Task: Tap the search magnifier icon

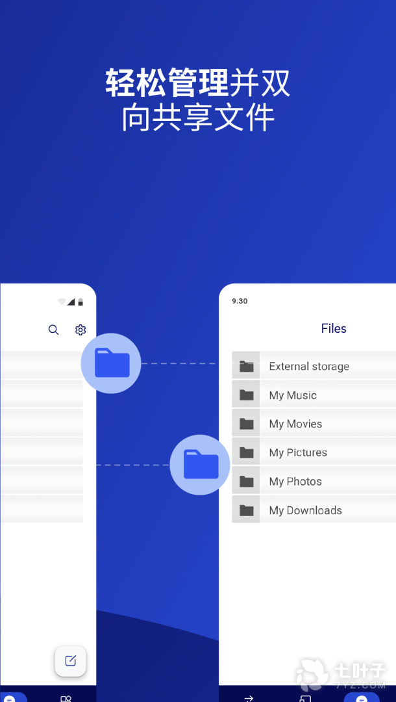Action: pos(54,330)
